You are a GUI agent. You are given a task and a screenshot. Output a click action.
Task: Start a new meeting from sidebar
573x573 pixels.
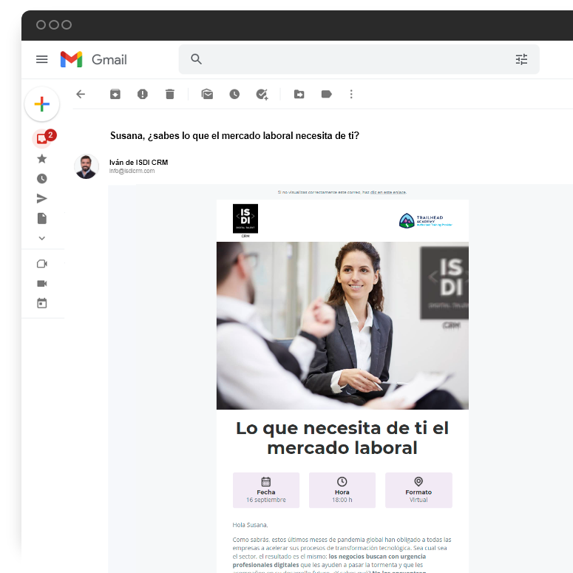pyautogui.click(x=42, y=264)
